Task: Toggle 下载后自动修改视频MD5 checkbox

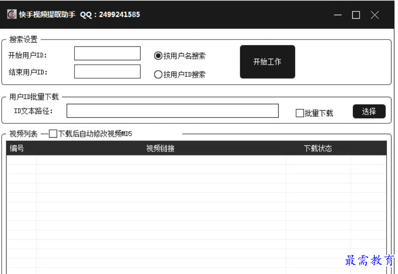Action: click(53, 134)
